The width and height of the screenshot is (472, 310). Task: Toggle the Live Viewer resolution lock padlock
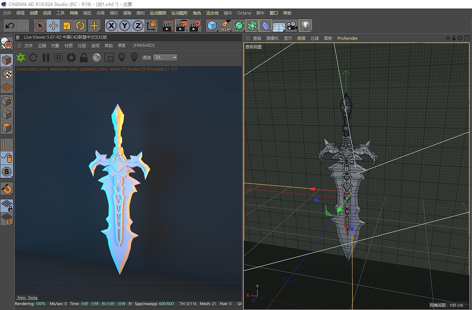click(x=84, y=58)
